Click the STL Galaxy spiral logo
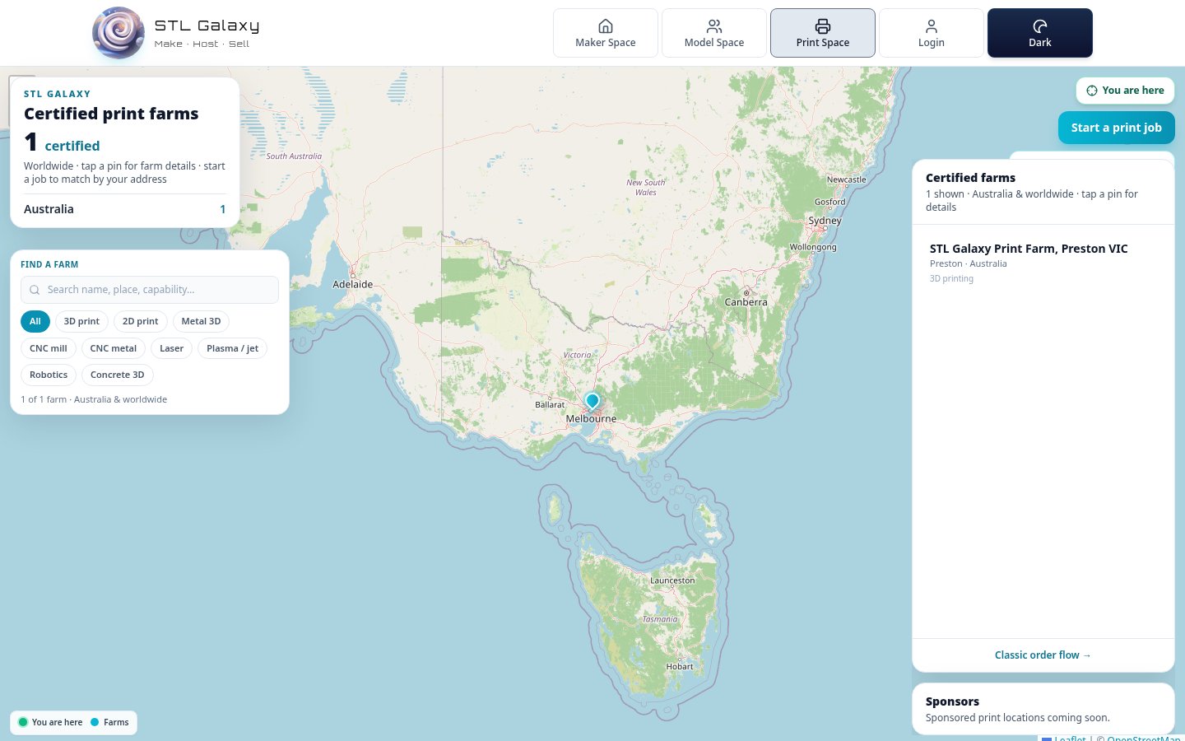Viewport: 1185px width, 741px height. click(118, 33)
